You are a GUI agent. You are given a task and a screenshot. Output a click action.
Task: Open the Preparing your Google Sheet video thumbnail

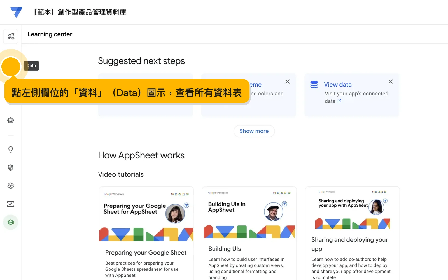click(146, 214)
